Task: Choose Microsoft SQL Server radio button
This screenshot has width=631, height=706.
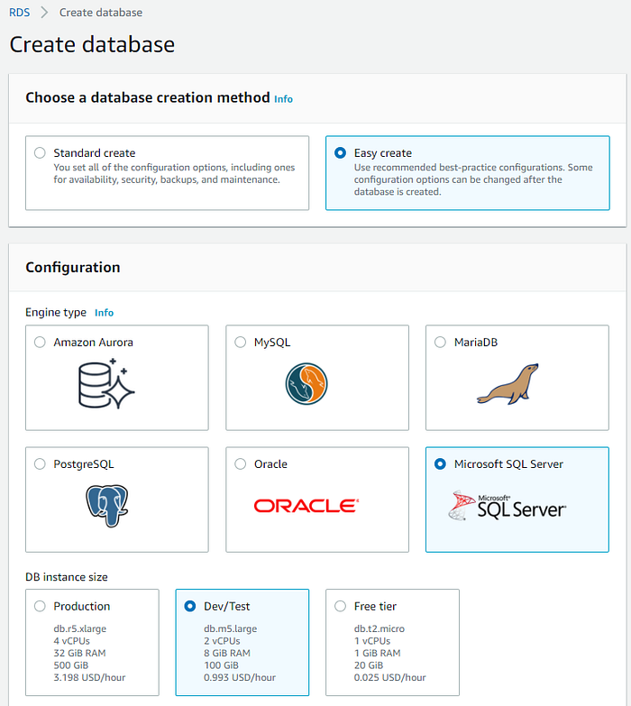Action: pyautogui.click(x=440, y=463)
